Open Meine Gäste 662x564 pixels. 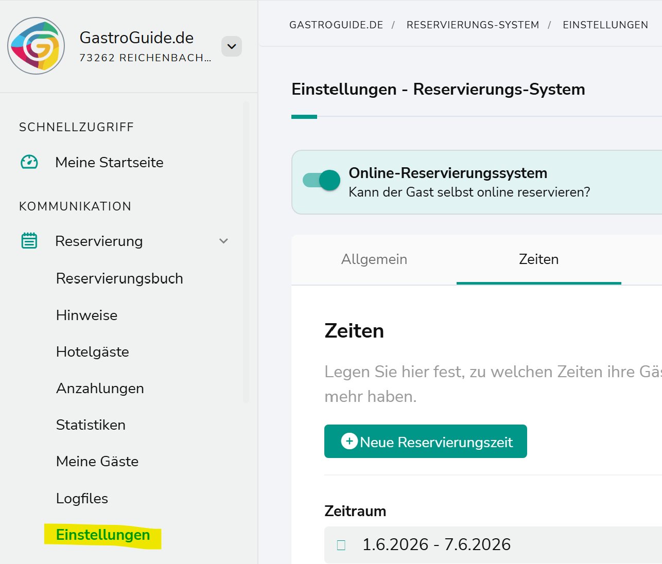(x=97, y=461)
